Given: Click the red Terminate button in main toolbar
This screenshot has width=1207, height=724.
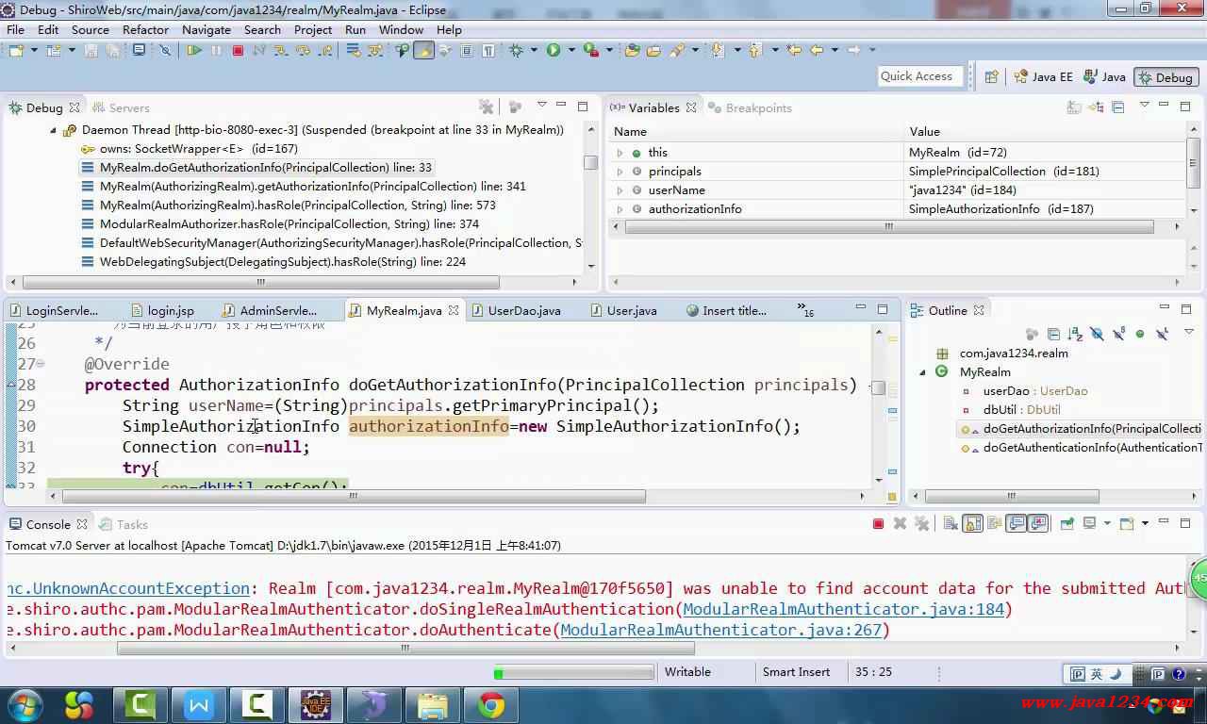Looking at the screenshot, I should pos(238,50).
